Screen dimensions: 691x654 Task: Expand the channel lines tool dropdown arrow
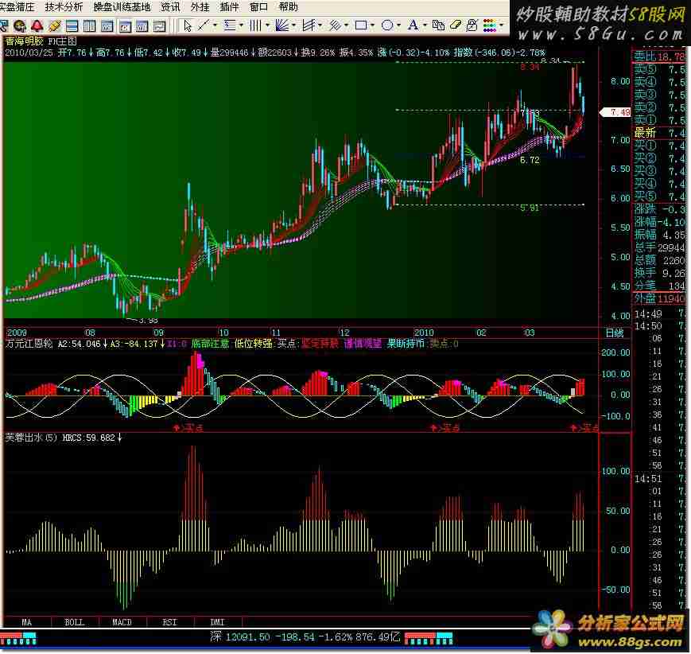pos(347,25)
